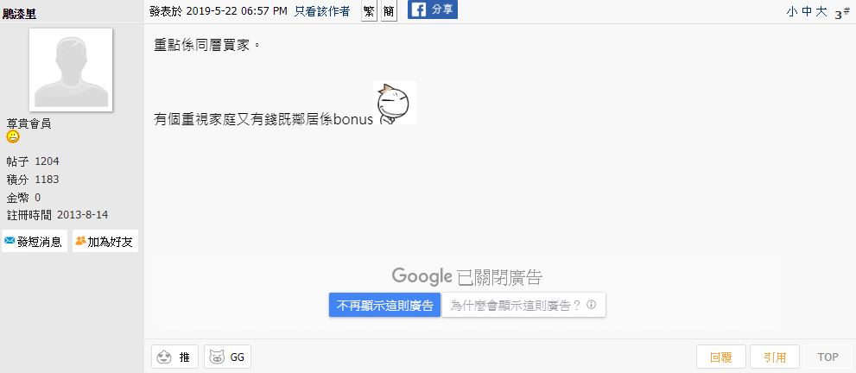Click the yellow smiley member badge
The width and height of the screenshot is (856, 373).
point(13,137)
